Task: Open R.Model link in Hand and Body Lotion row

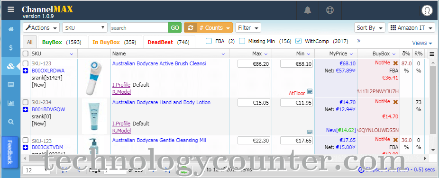Action: point(121,131)
